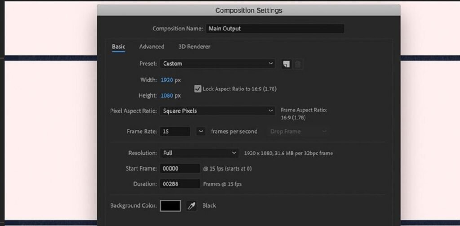This screenshot has height=226, width=460.
Task: Click the Composition Name field
Action: tap(274, 29)
